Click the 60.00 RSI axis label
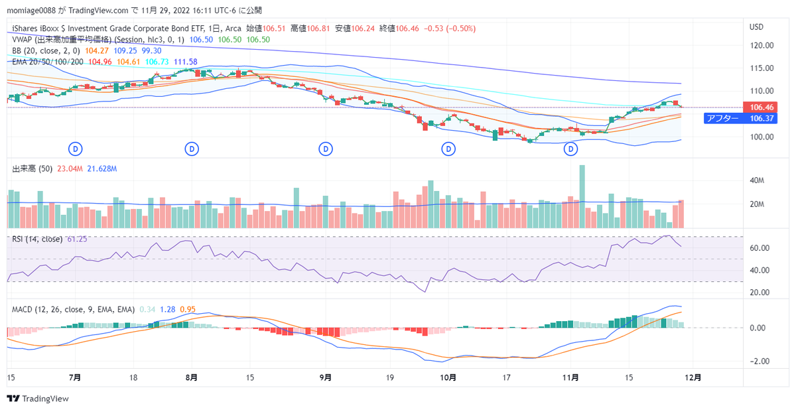This screenshot has width=796, height=410. [760, 248]
